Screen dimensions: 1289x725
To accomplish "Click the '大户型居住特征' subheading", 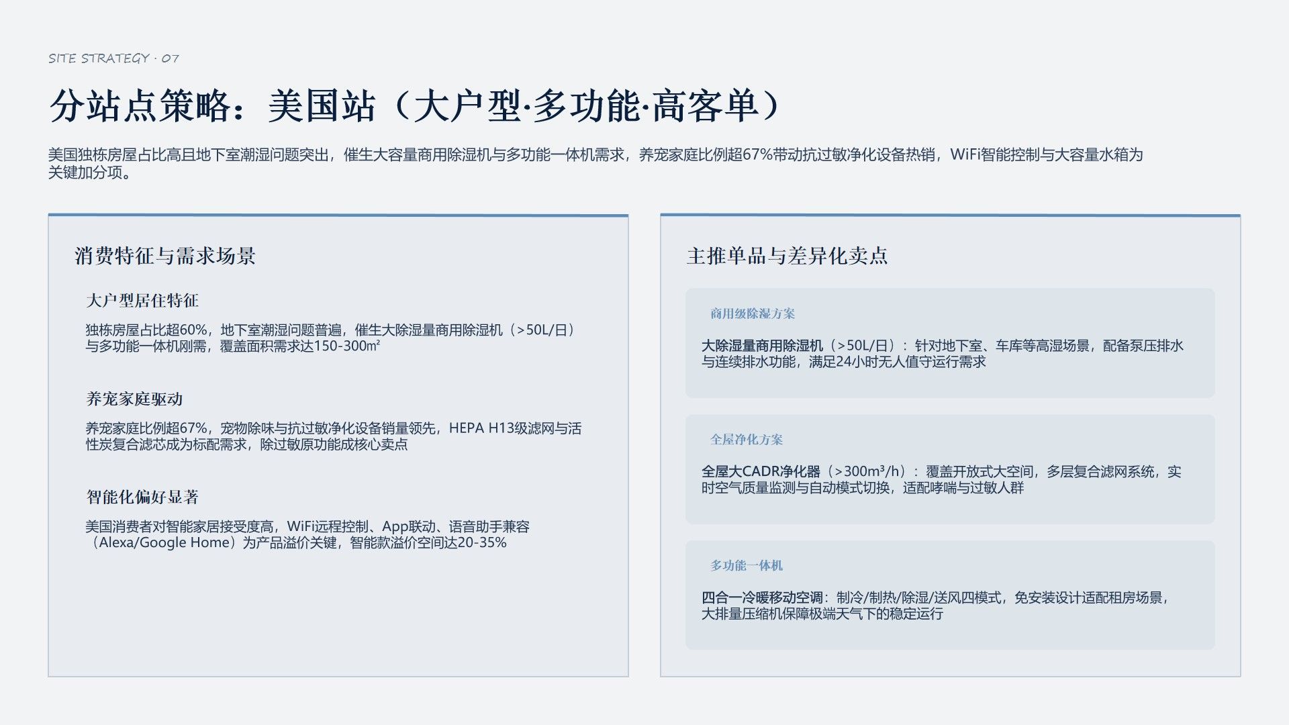I will pyautogui.click(x=142, y=301).
